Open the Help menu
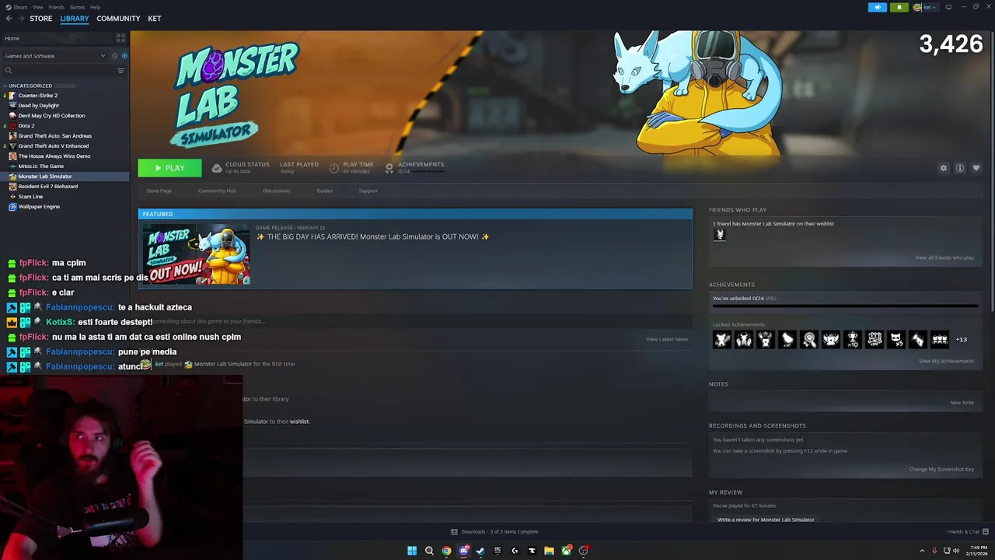Screen dimensions: 995x560 click(95, 7)
